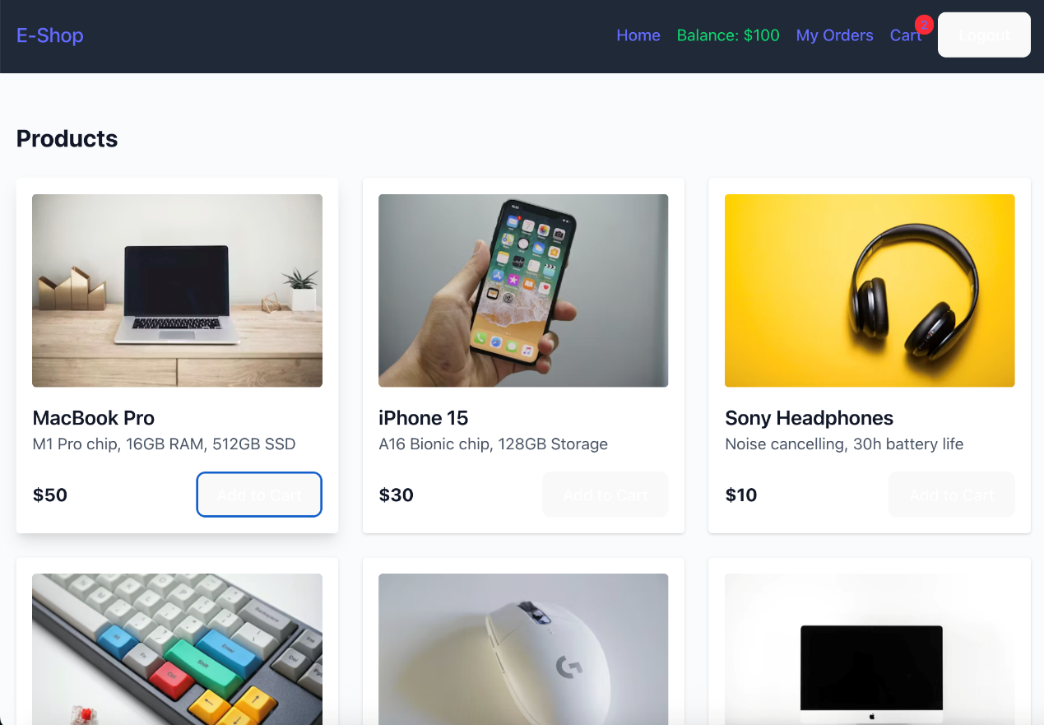Open the Cart link
1044x725 pixels.
(905, 35)
